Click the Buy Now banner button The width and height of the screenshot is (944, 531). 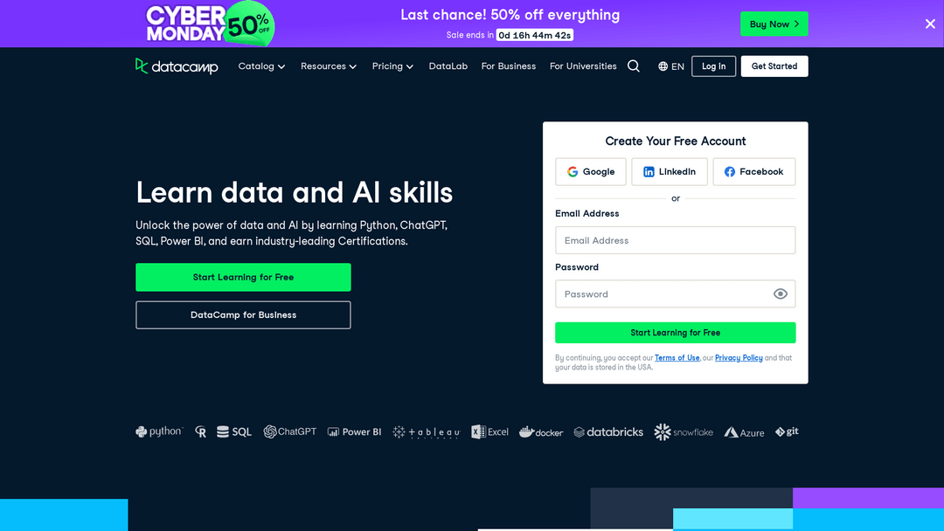point(774,24)
